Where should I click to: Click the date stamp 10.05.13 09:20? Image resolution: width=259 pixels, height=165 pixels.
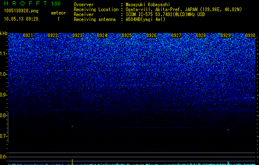pos(21,19)
